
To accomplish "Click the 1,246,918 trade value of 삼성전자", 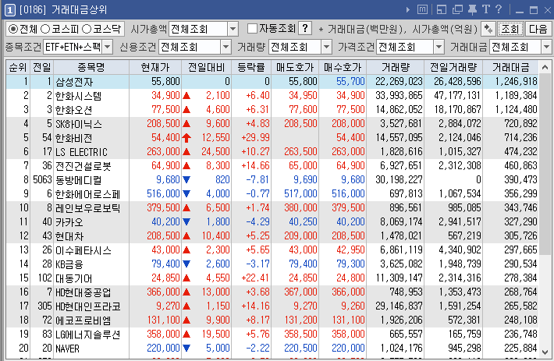I will [516, 82].
